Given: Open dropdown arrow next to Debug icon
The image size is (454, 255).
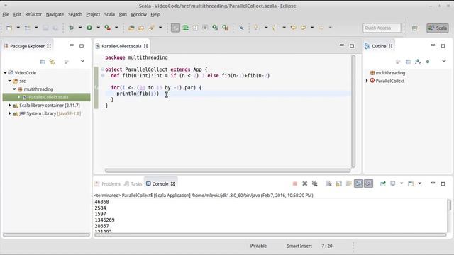Looking at the screenshot, I should tap(80, 28).
